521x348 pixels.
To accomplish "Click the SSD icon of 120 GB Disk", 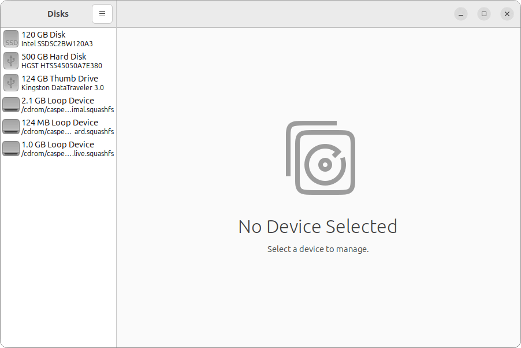I will pos(11,39).
